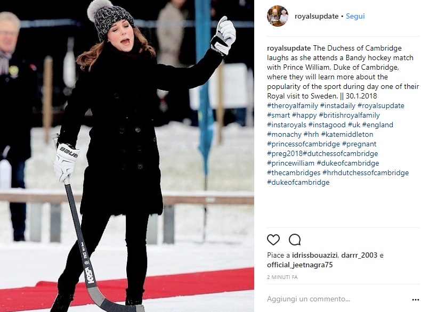Image resolution: width=421 pixels, height=312 pixels.
Task: Open comments with the speech bubble icon
Action: tap(295, 240)
